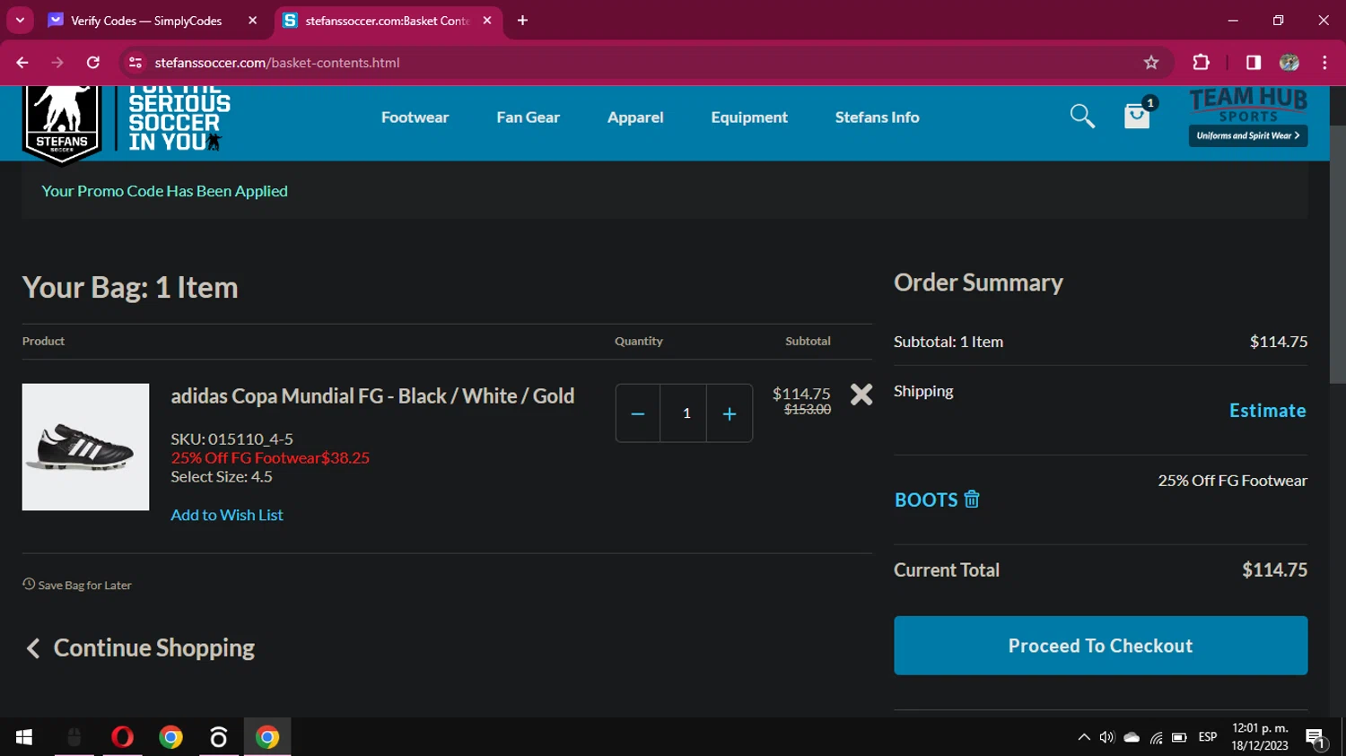
Task: Click Team Hub Sports Uniforms and Spirit Wear banner
Action: click(1248, 117)
